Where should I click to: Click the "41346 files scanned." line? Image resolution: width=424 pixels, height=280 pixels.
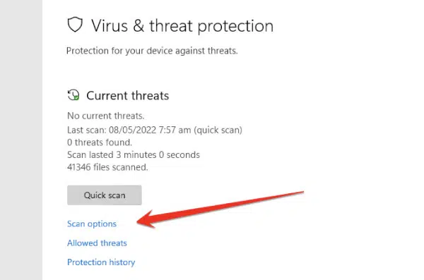pyautogui.click(x=107, y=167)
